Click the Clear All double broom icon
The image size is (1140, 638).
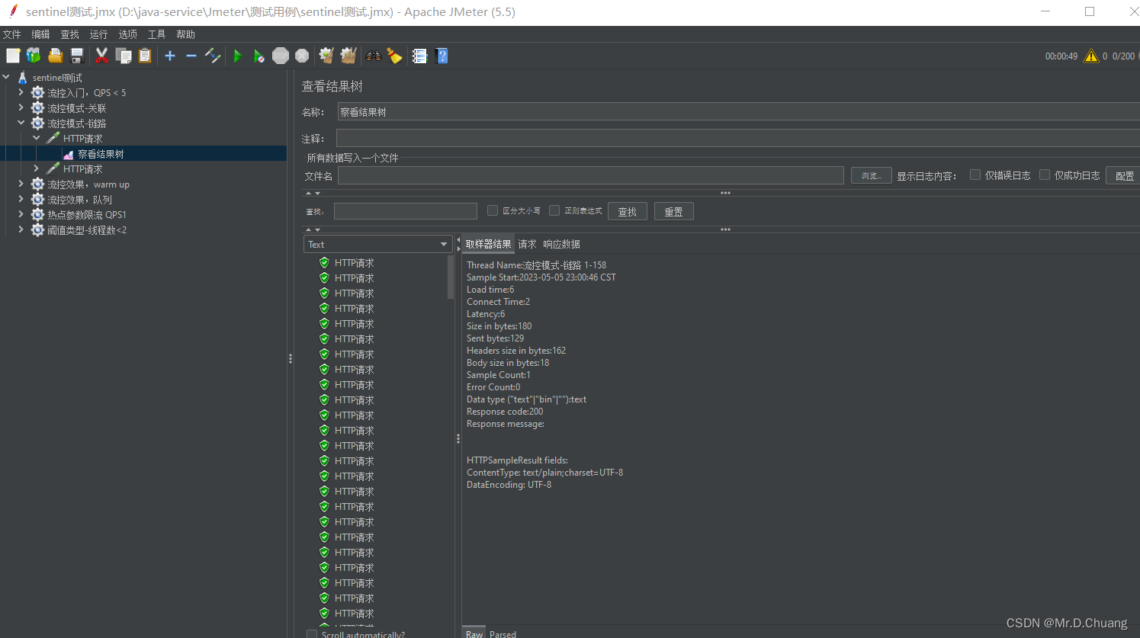pos(348,56)
